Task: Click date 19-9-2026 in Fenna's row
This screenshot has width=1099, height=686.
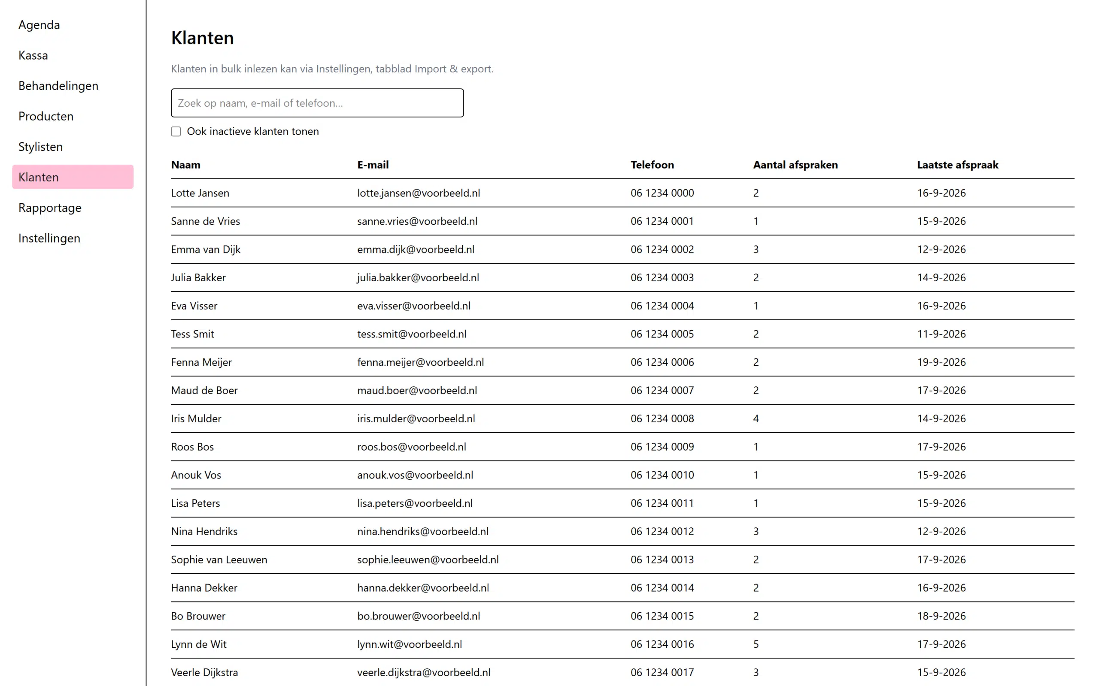Action: tap(941, 362)
